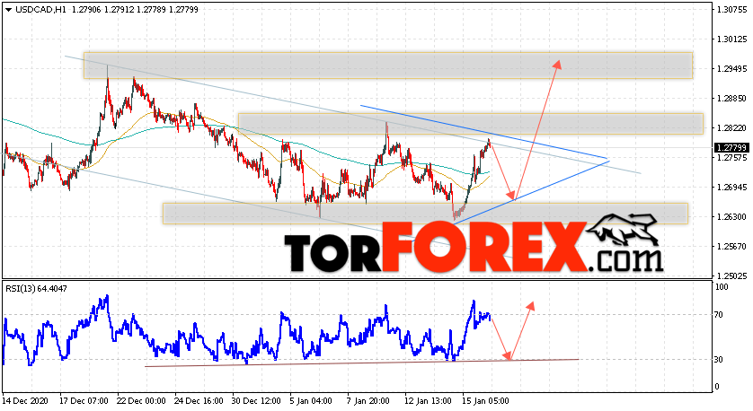
Task: Open the chart menu triangle beside USDCAD,H1
Action: pos(8,10)
